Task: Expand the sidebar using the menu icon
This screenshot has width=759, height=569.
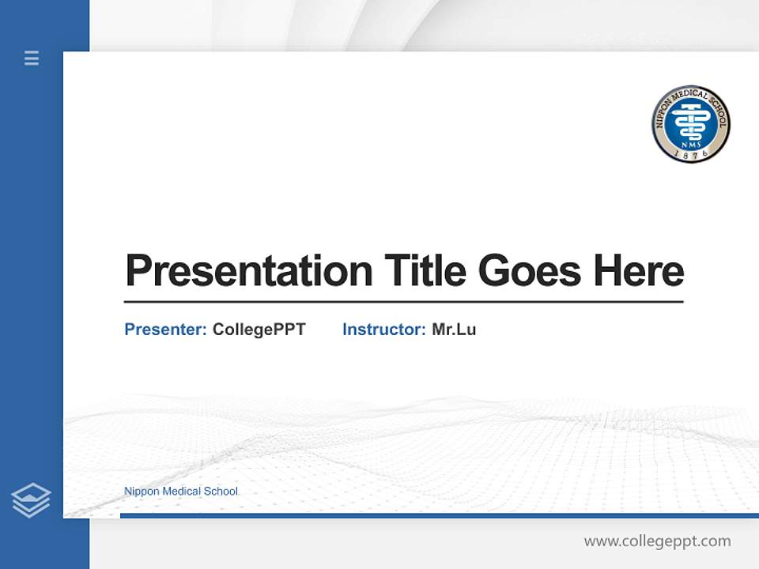Action: coord(31,58)
